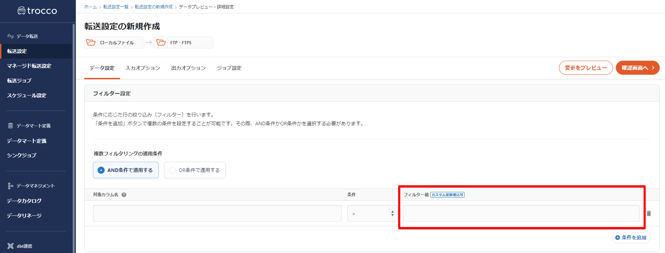Focus the フィルター値 input field

pyautogui.click(x=521, y=213)
